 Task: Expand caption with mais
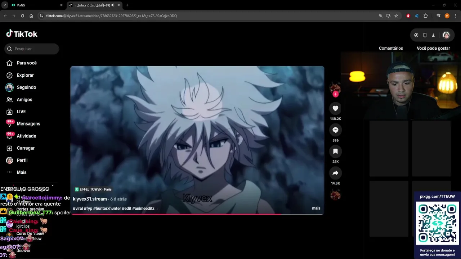coord(316,208)
